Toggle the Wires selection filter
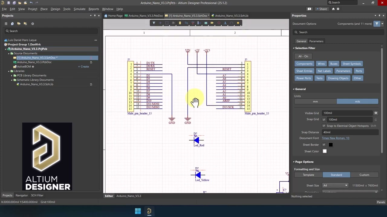This screenshot has height=217, width=387. tap(321, 64)
